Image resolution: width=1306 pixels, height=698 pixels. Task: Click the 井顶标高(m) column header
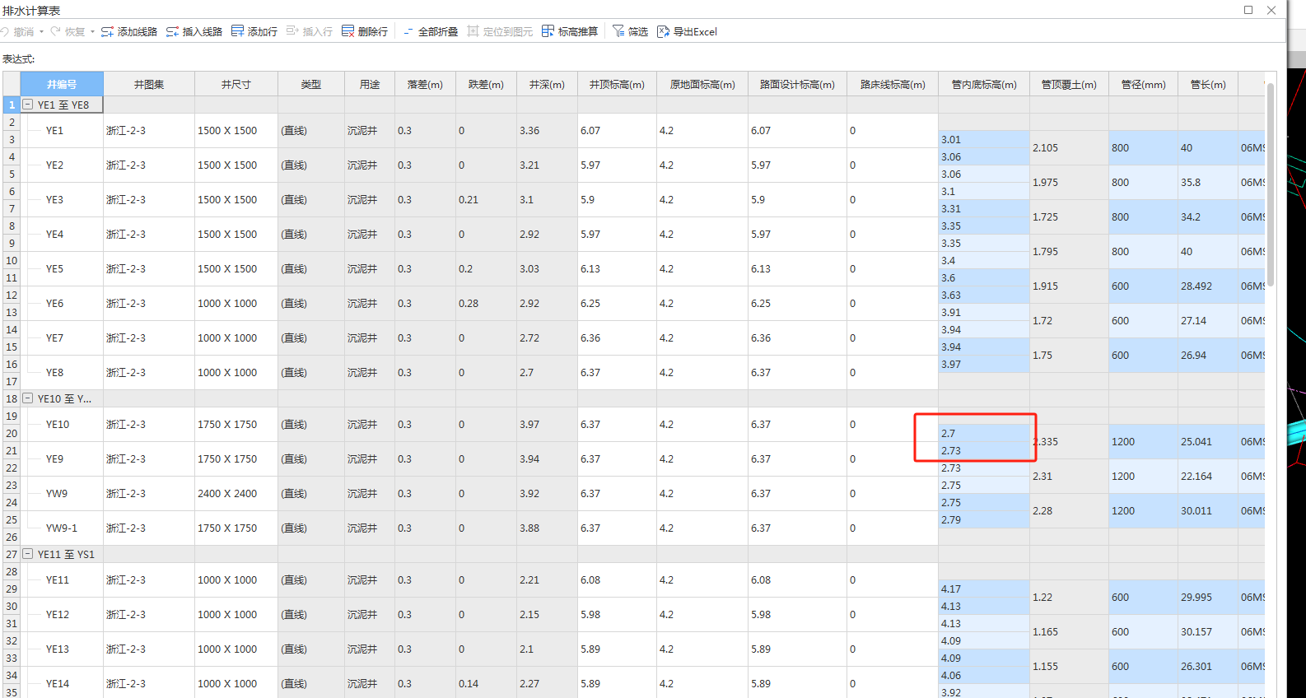tap(617, 84)
